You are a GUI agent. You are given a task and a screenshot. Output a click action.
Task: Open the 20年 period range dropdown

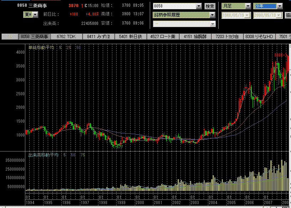[x=279, y=6]
